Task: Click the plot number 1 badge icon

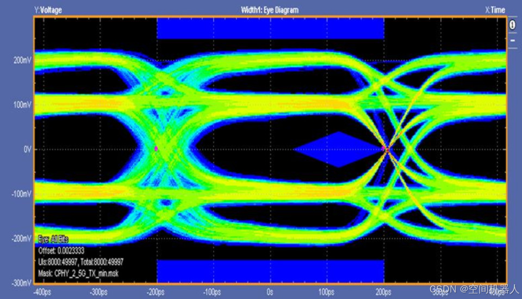Action: (x=512, y=25)
